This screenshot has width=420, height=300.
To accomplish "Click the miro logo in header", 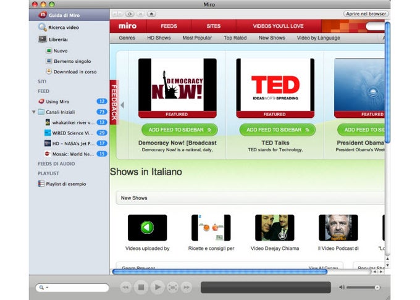I will point(127,26).
